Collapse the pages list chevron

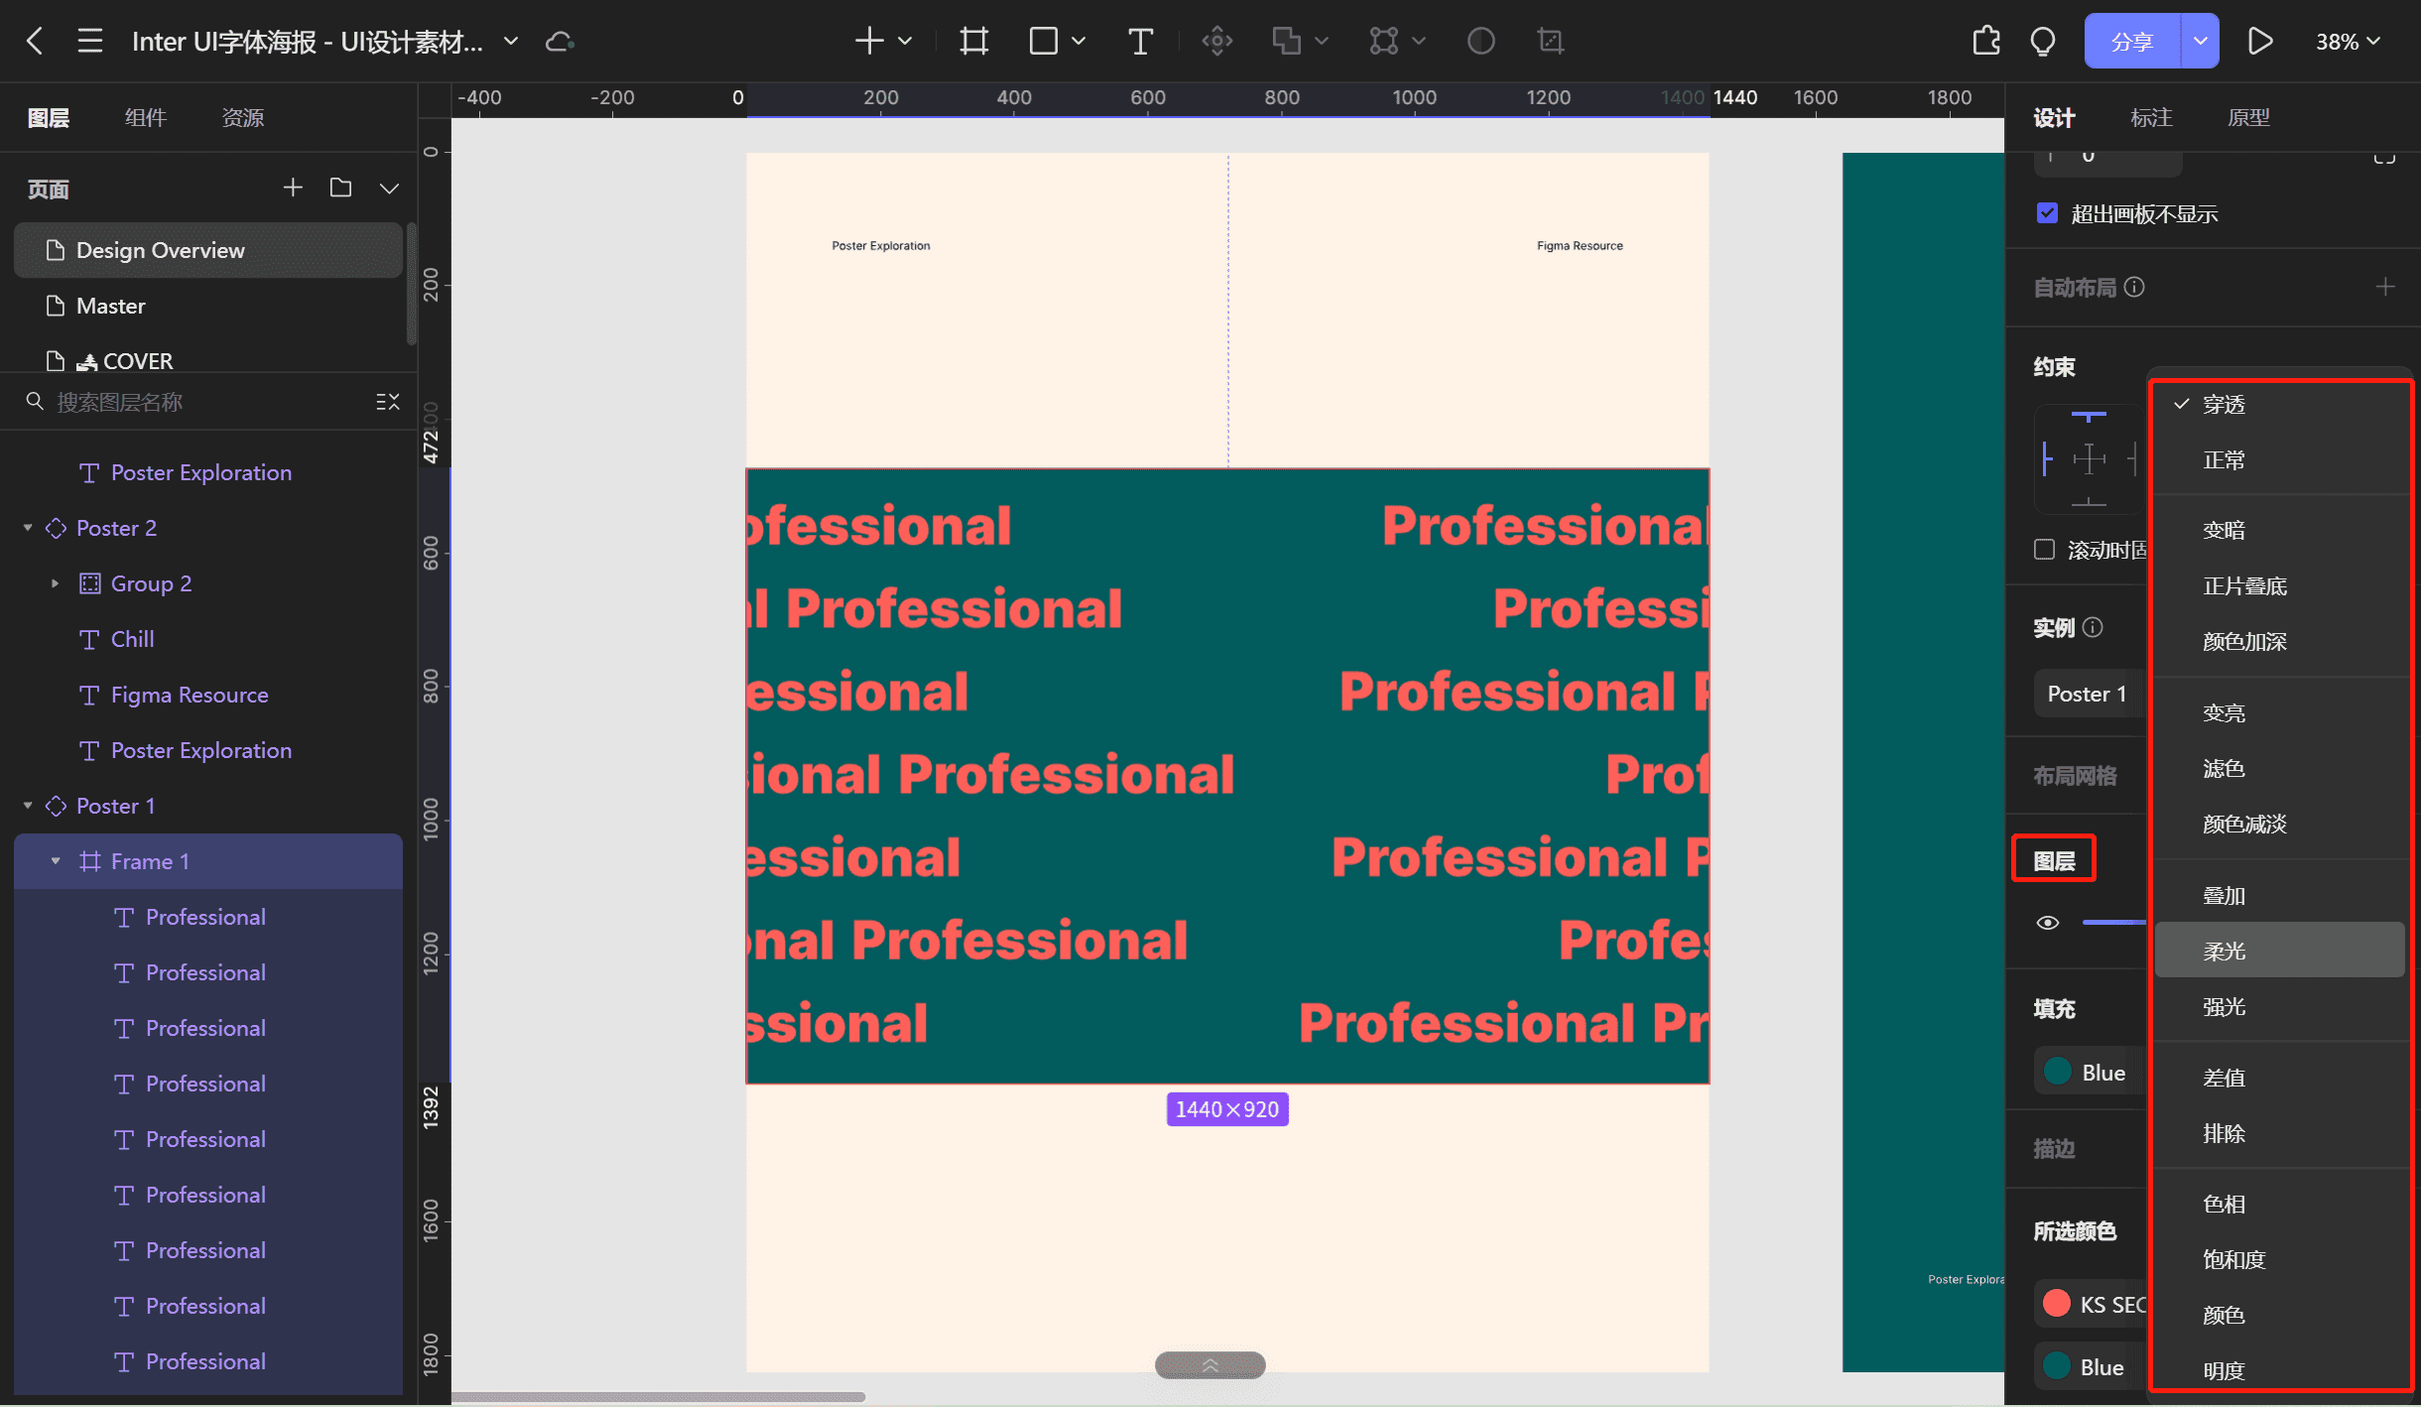click(x=389, y=189)
